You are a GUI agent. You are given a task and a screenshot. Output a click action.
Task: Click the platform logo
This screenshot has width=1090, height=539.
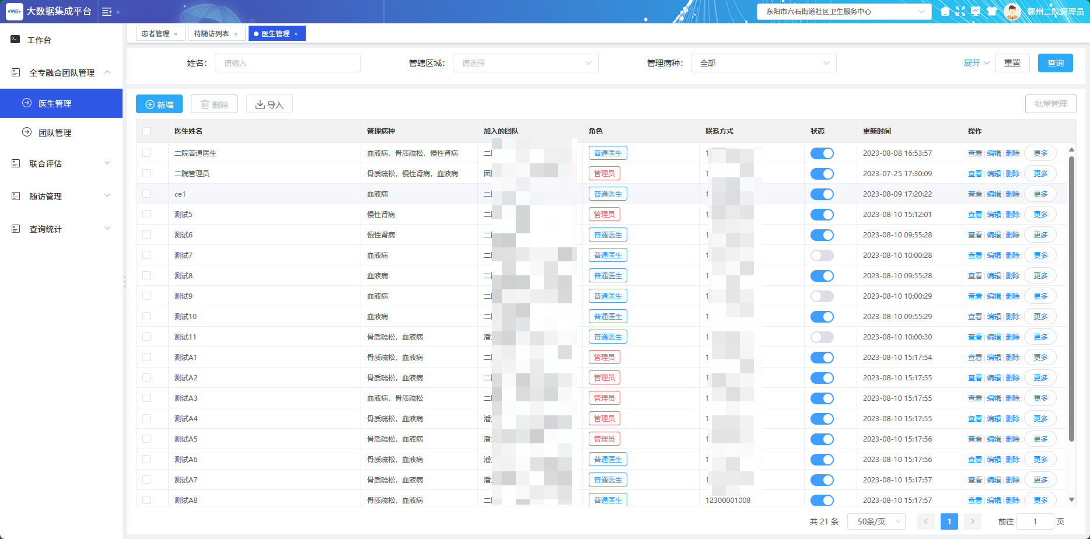point(14,11)
